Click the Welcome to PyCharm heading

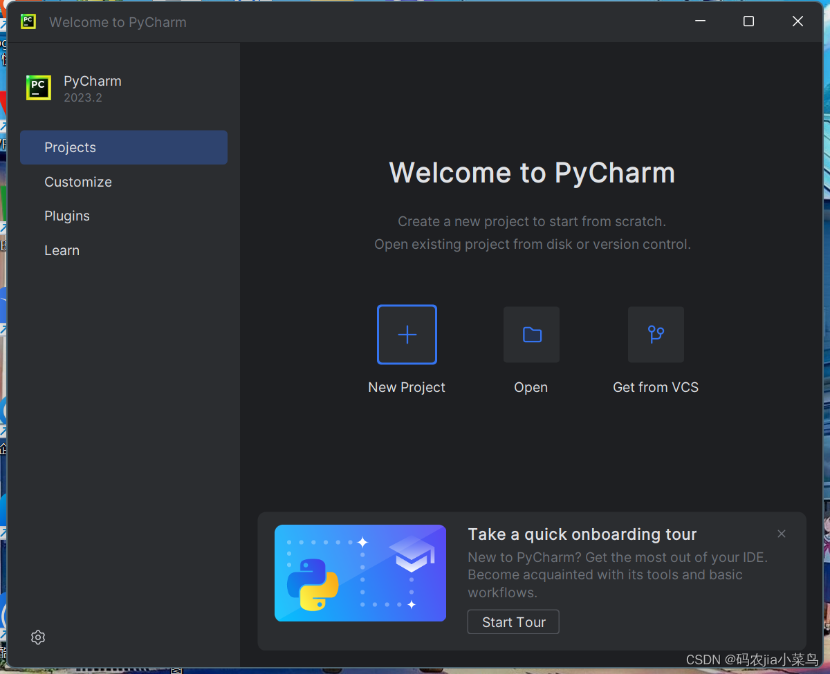pyautogui.click(x=532, y=173)
